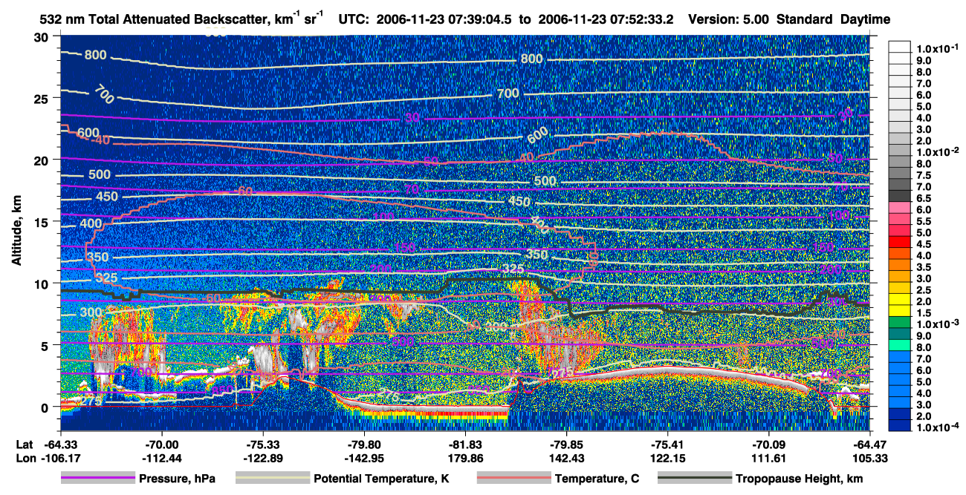The height and width of the screenshot is (495, 966).
Task: Click the altitude tick label 15
Action: 42,222
